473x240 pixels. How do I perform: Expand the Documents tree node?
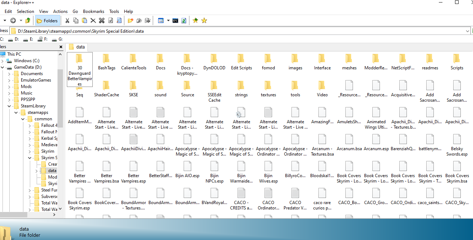[9, 74]
